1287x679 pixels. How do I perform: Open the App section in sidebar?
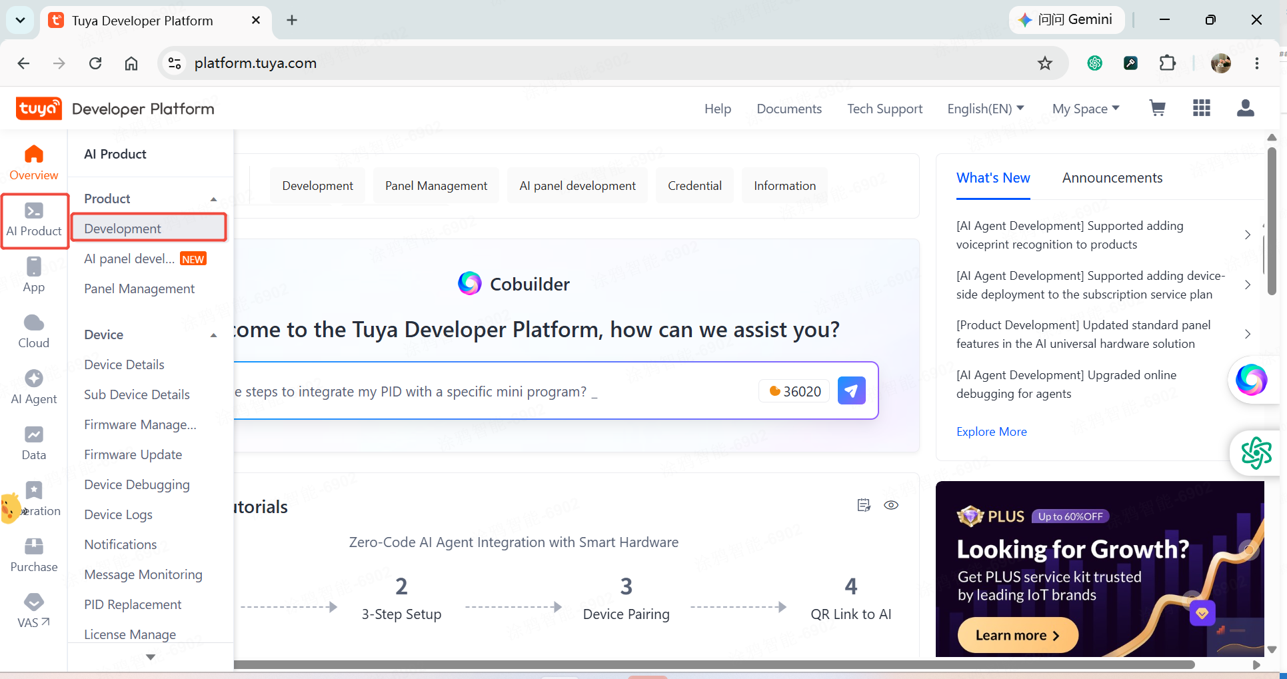coord(33,275)
